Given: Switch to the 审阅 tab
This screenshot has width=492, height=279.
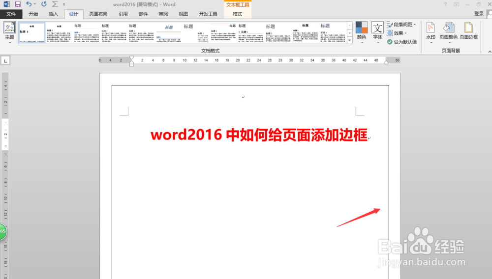Looking at the screenshot, I should 163,14.
